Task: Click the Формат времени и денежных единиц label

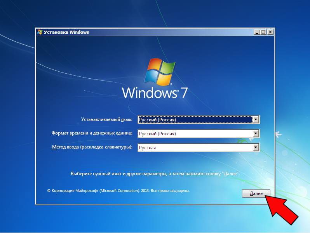Action: pos(92,133)
